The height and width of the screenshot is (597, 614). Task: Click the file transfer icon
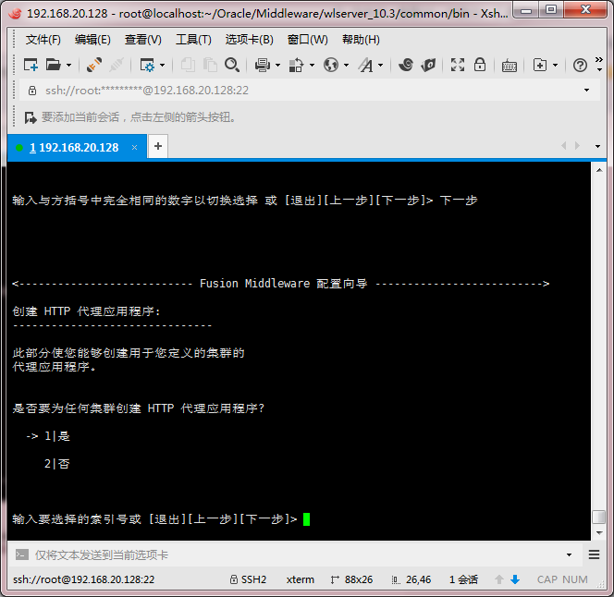[297, 65]
